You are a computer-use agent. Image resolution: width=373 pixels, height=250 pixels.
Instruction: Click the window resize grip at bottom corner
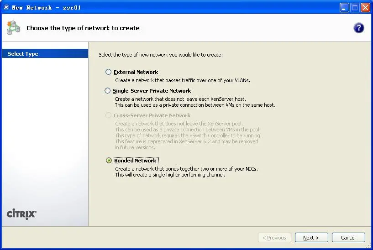(x=368, y=246)
